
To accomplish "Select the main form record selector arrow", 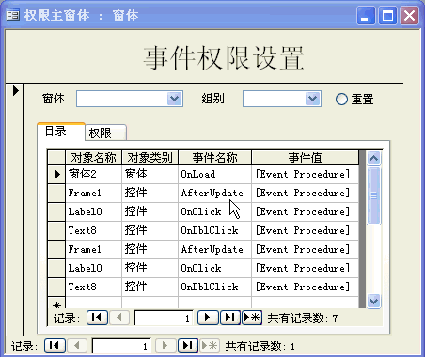I will pyautogui.click(x=15, y=91).
